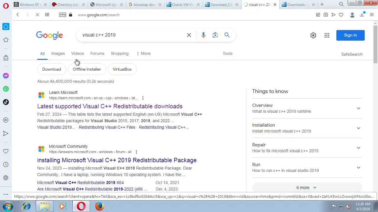Stop page loading with the X button
This screenshot has width=378, height=212.
click(37, 15)
